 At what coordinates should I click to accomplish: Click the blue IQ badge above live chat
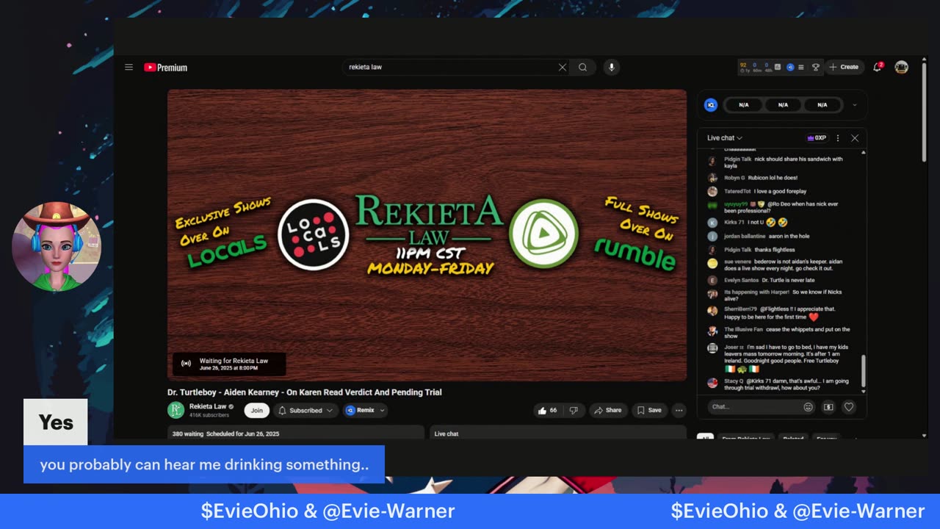point(710,105)
